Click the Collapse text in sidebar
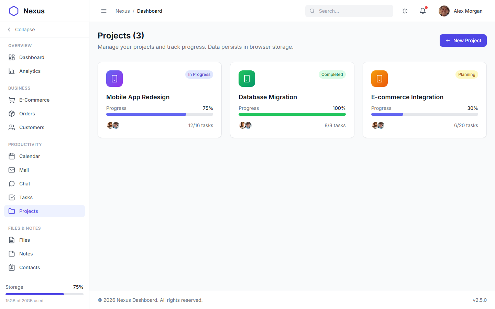The height and width of the screenshot is (309, 495). (x=25, y=30)
